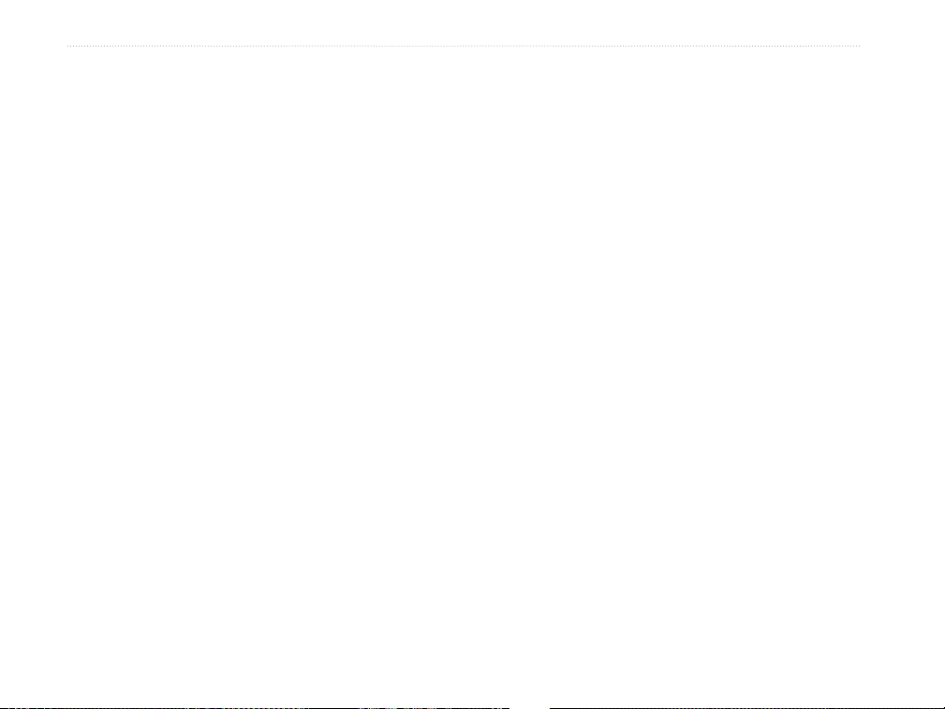945x709 pixels.
Task: Click the dotted horizontal divider line
Action: point(463,46)
